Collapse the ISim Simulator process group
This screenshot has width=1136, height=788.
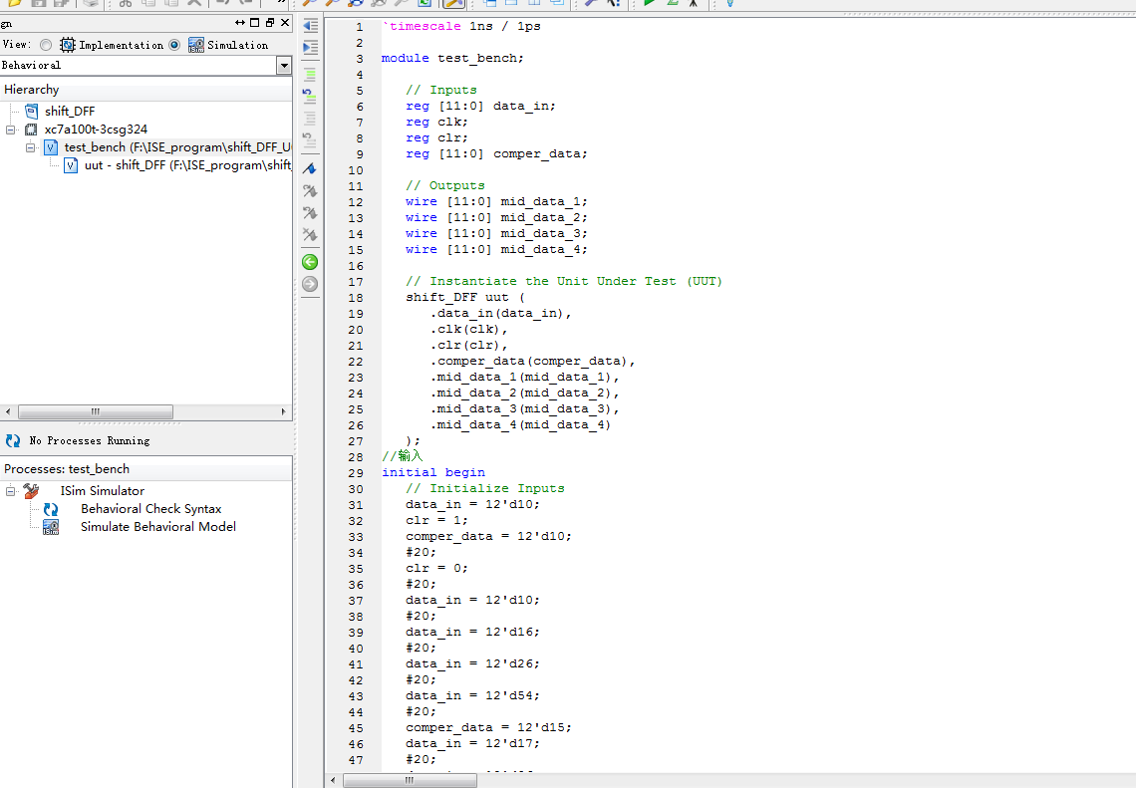tap(10, 491)
